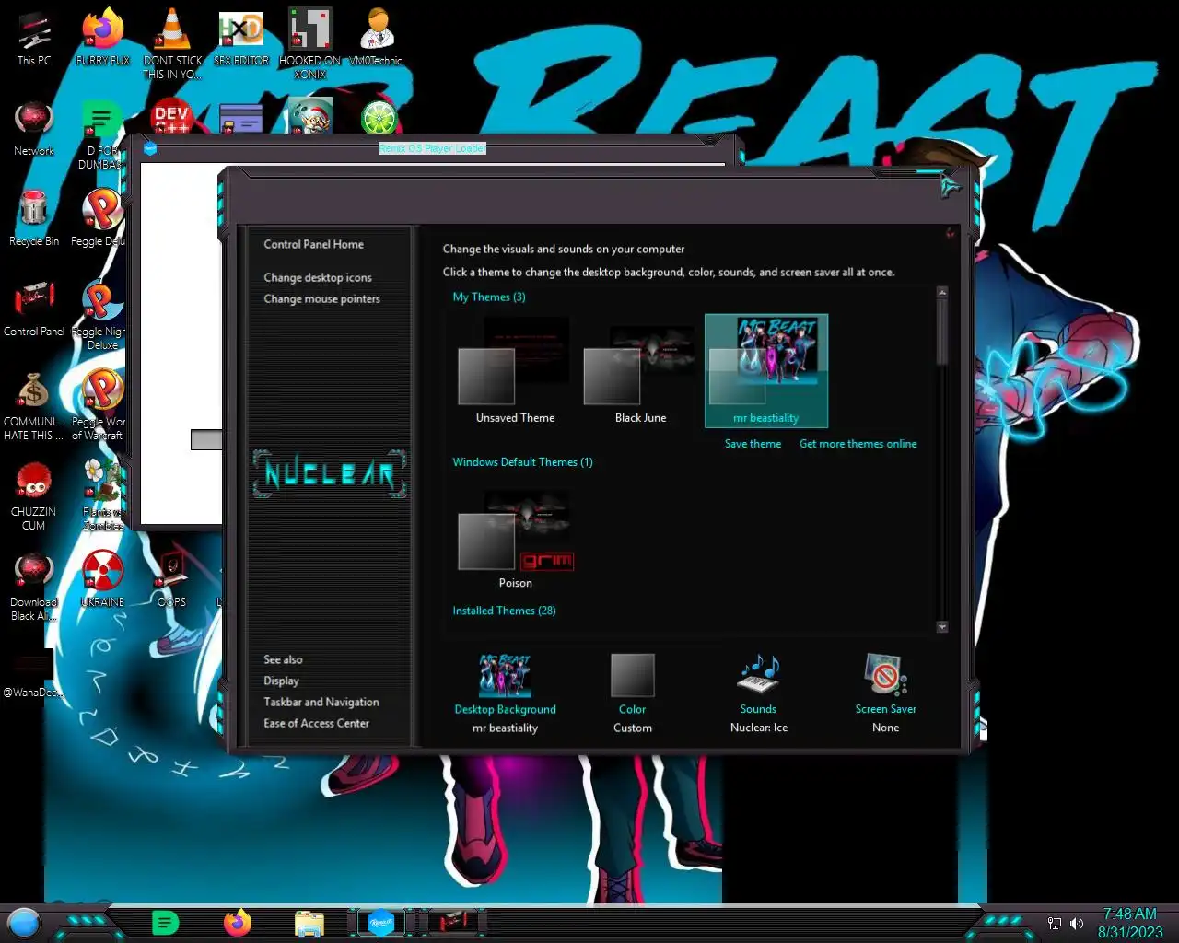Click the themes list scrollbar thumb
The image size is (1179, 943).
(941, 332)
